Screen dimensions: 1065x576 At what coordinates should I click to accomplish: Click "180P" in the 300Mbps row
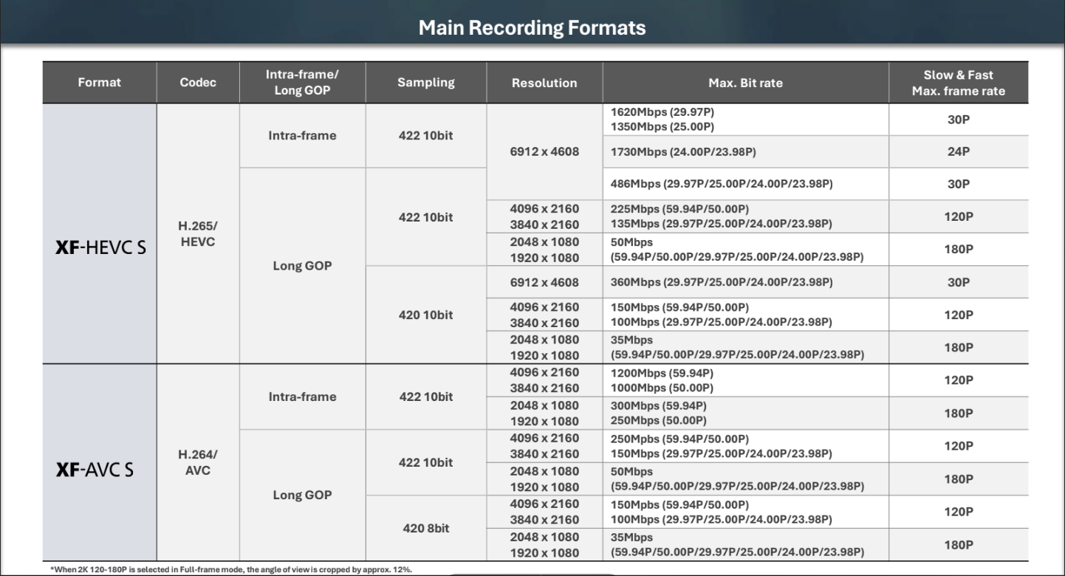click(958, 413)
